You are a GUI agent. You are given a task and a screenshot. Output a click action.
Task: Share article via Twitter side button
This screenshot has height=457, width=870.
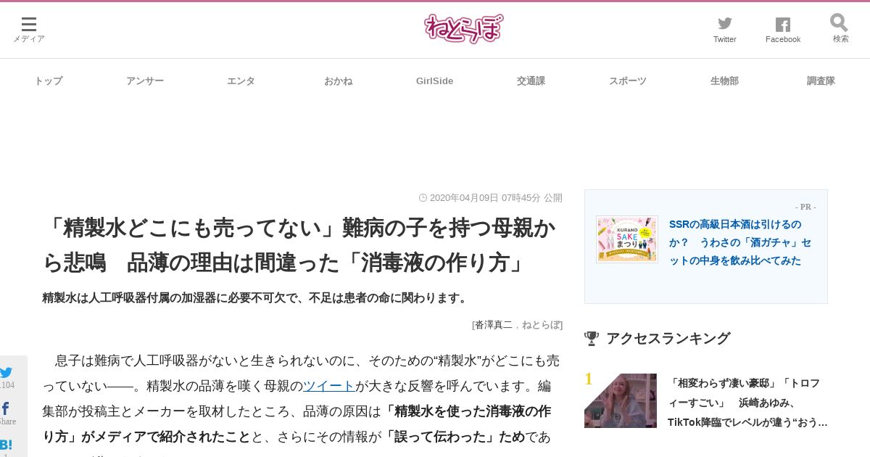point(7,374)
